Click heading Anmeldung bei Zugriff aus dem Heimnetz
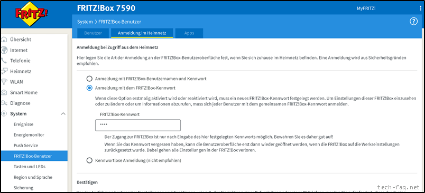The width and height of the screenshot is (425, 193). tap(117, 47)
